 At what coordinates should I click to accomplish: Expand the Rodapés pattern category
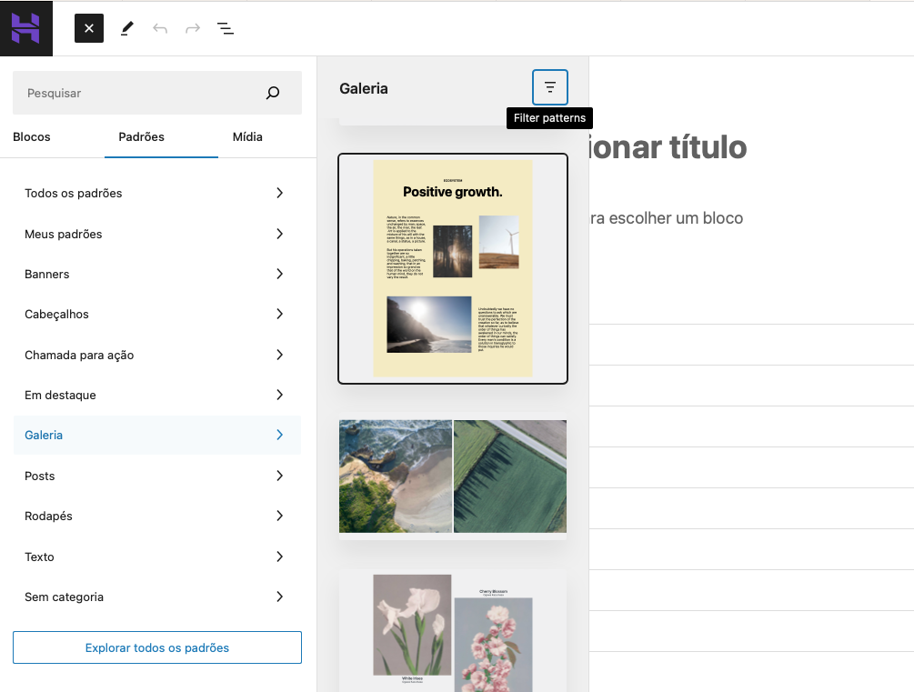tap(156, 516)
